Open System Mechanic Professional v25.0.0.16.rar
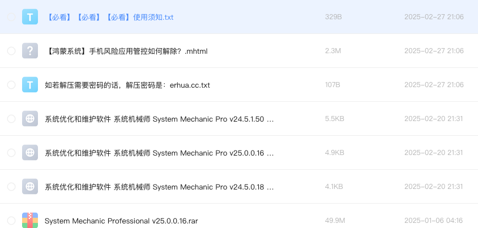Image resolution: width=478 pixels, height=228 pixels. [121, 221]
